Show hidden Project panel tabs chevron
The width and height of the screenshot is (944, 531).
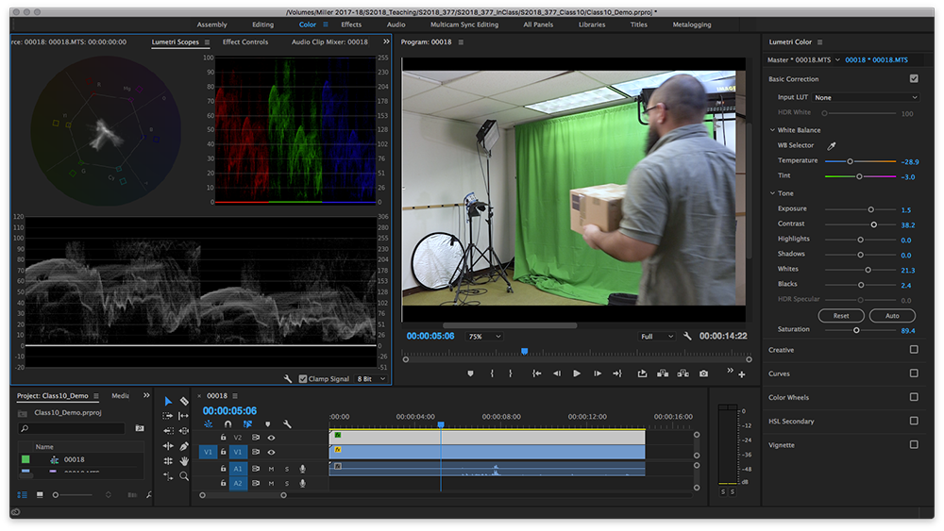(x=146, y=395)
